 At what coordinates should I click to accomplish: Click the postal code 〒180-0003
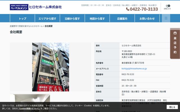(127, 51)
